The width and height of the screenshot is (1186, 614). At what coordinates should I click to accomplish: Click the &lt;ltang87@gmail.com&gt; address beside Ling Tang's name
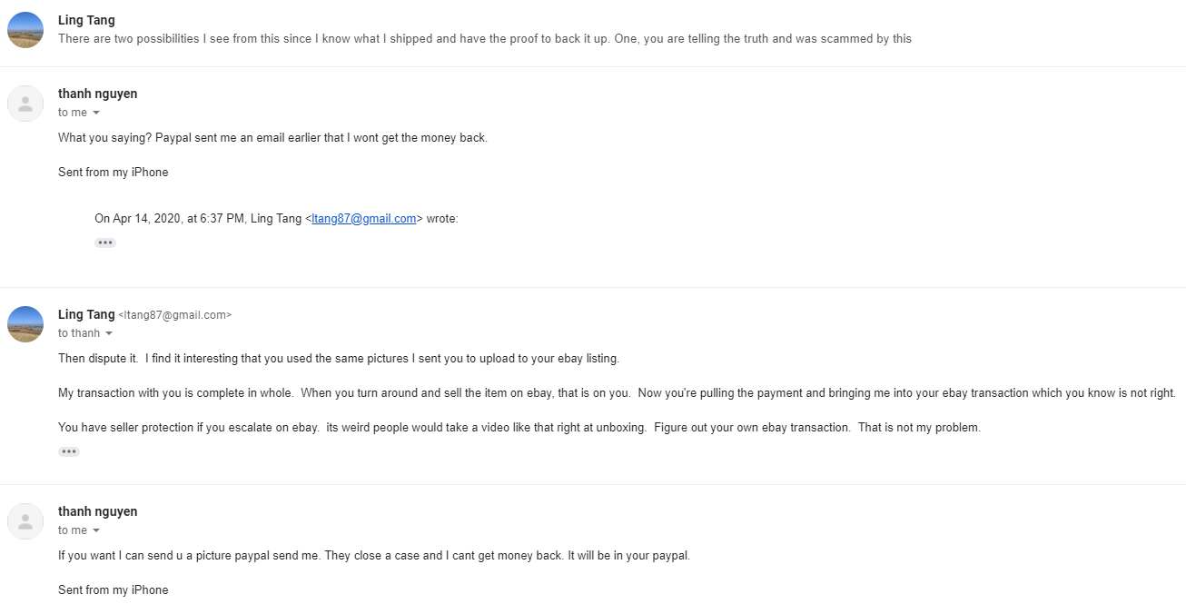(175, 315)
